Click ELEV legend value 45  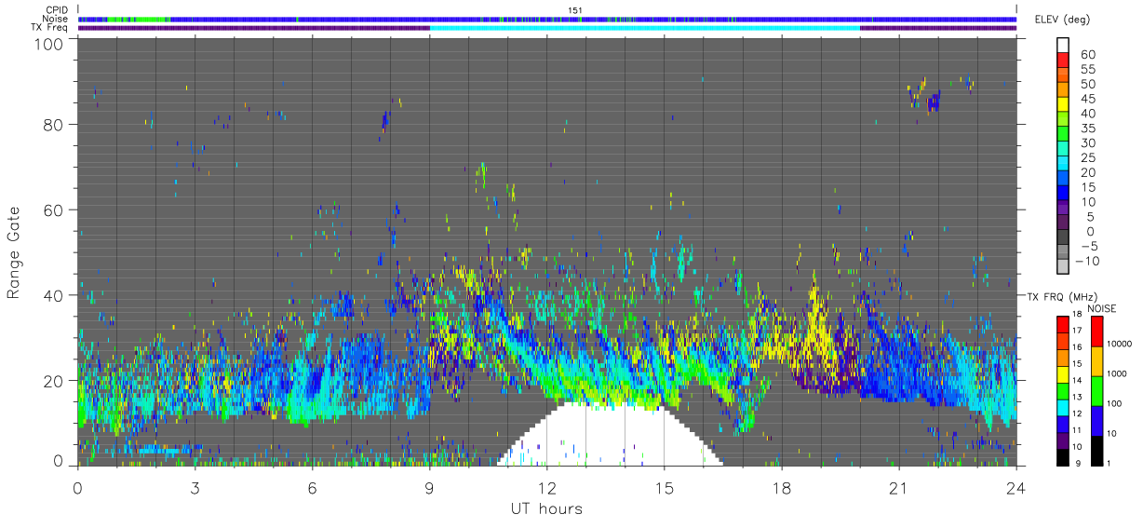[1087, 99]
